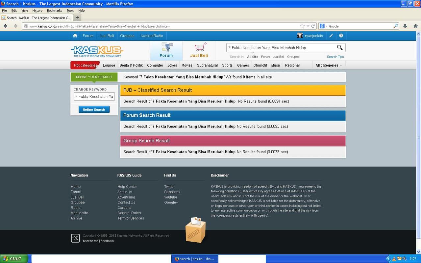
Task: Open the Edit menu
Action: (14, 11)
